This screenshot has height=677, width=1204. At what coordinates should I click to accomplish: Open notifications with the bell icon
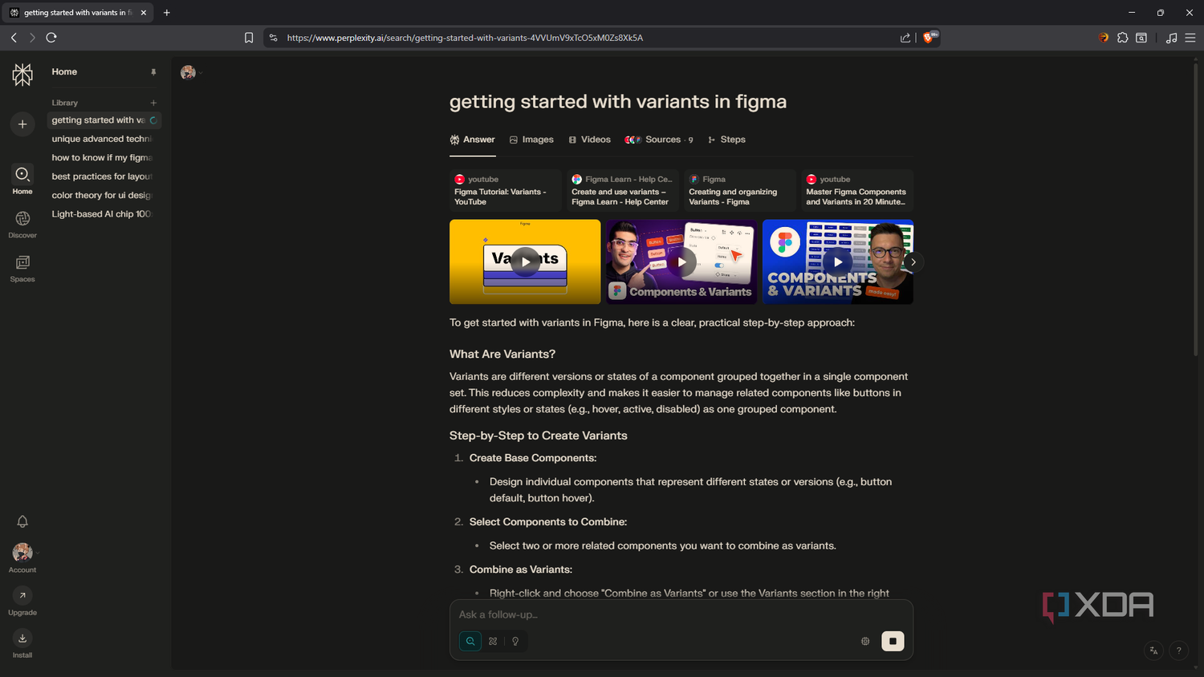pyautogui.click(x=22, y=521)
